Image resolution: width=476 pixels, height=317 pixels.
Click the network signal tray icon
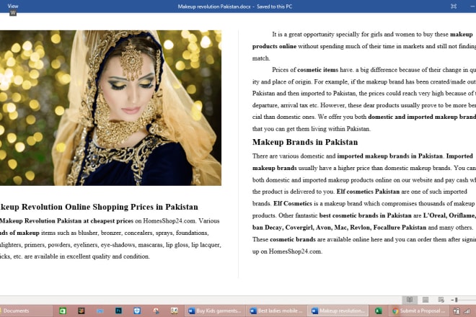point(467,311)
